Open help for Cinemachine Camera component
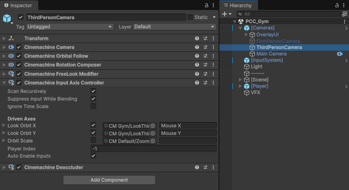The width and height of the screenshot is (349, 190). click(x=197, y=47)
